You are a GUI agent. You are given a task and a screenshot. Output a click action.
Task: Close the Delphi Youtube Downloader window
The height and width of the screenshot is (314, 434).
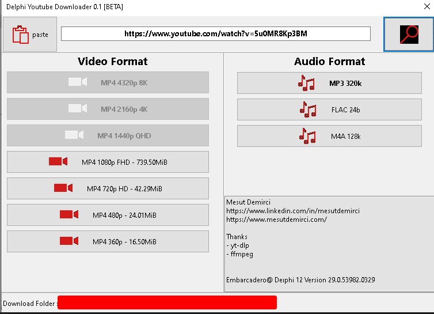point(427,7)
